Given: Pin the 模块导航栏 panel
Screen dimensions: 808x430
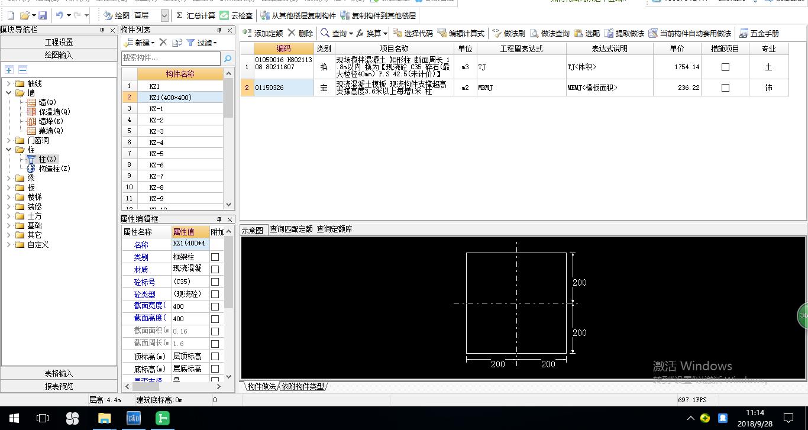Looking at the screenshot, I should pyautogui.click(x=102, y=30).
